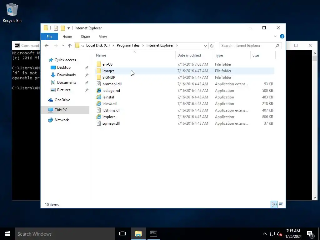Image resolution: width=320 pixels, height=240 pixels.
Task: Open the File ribbon tab
Action: pyautogui.click(x=49, y=37)
